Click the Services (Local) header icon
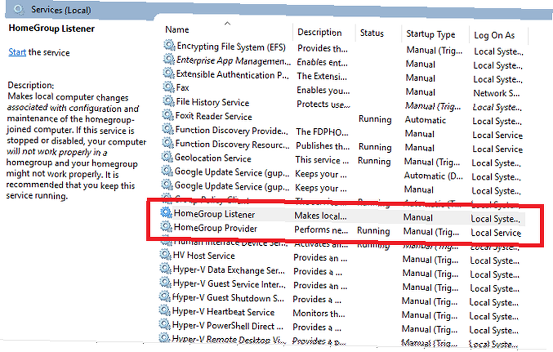This screenshot has height=352, width=553. (x=19, y=9)
